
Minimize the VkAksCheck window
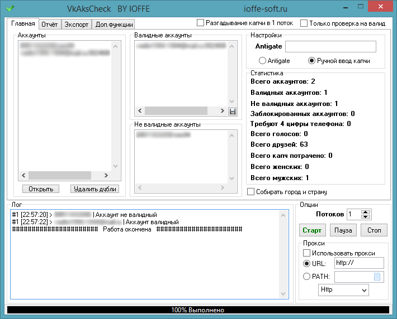[346, 7]
